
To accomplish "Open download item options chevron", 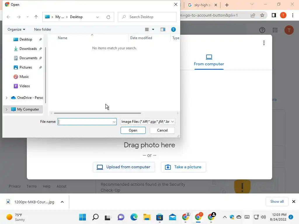I will click(62, 202).
